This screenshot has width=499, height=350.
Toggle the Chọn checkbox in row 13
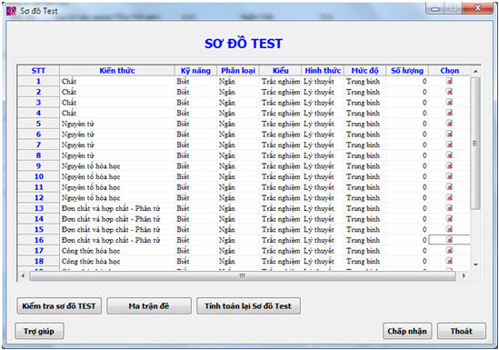[449, 208]
